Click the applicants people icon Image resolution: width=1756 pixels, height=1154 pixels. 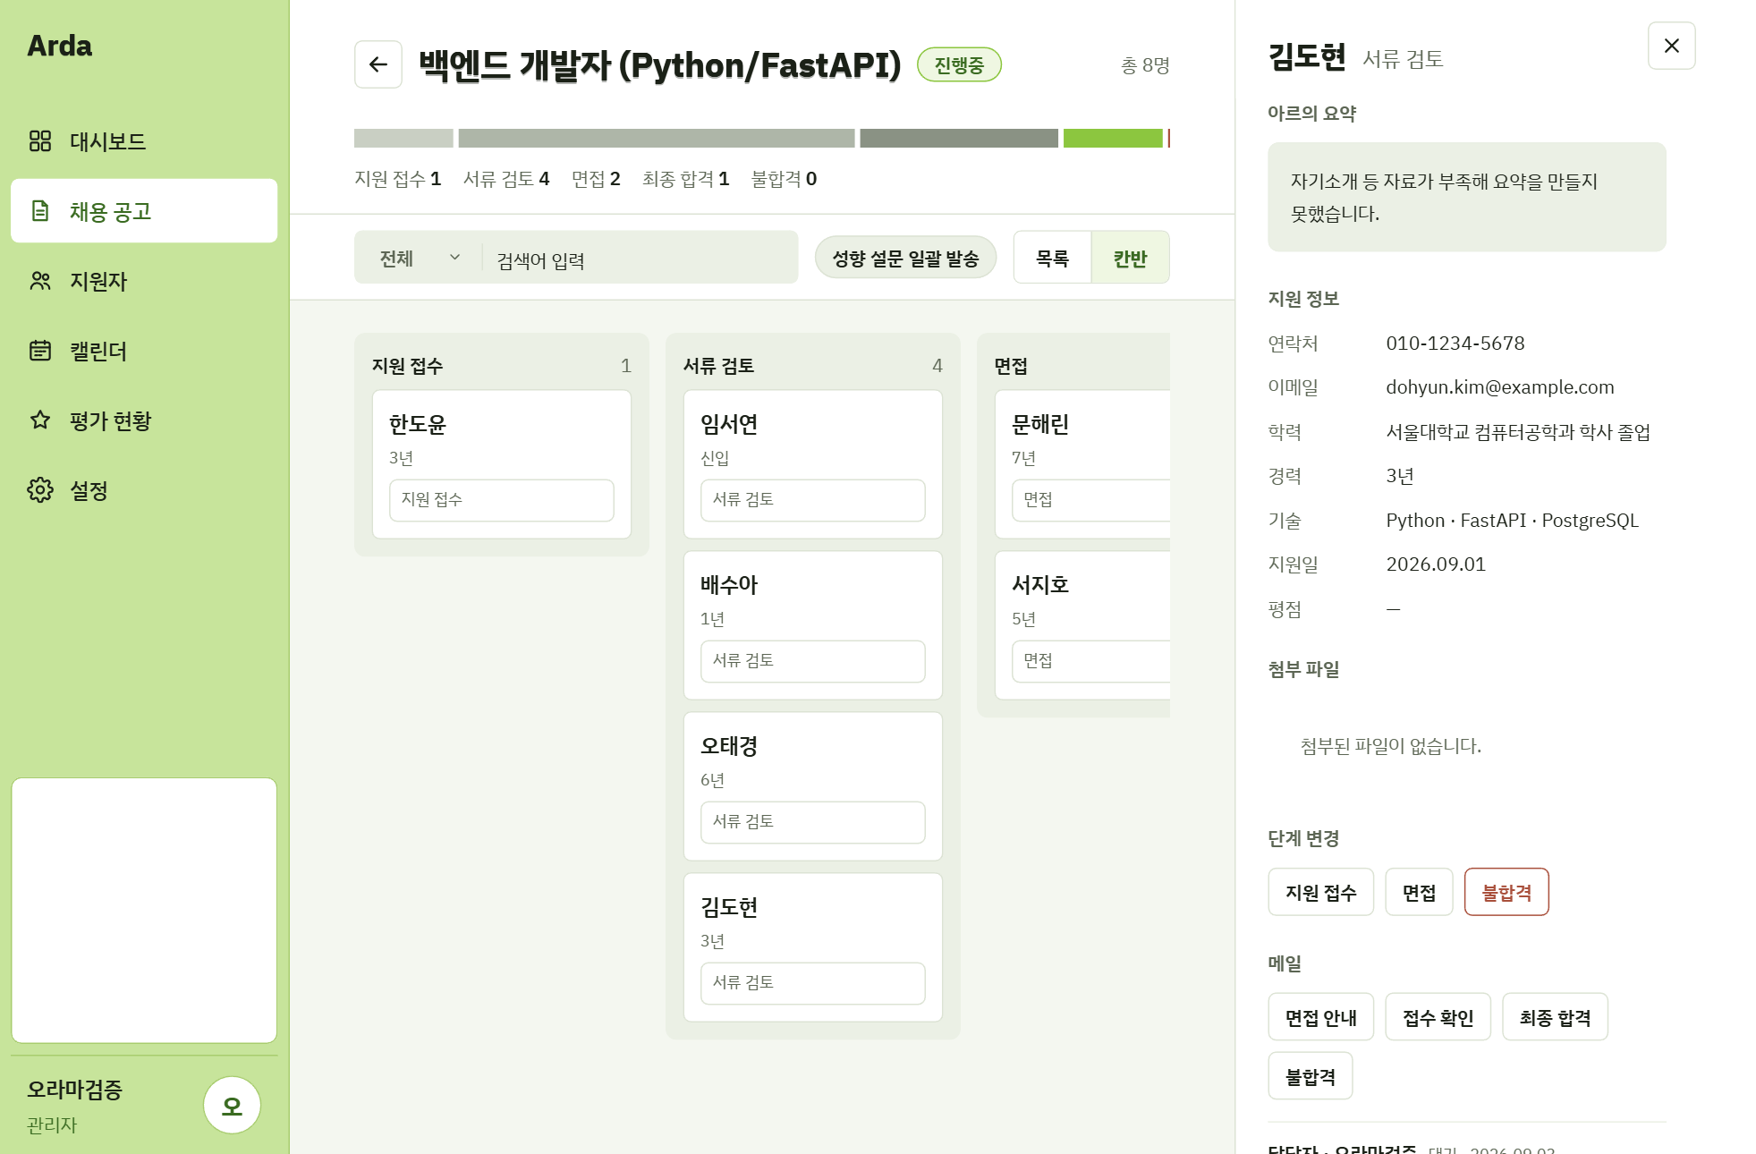[40, 281]
